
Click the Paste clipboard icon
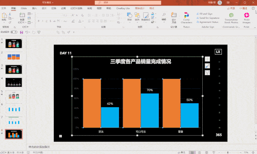coord(4,15)
